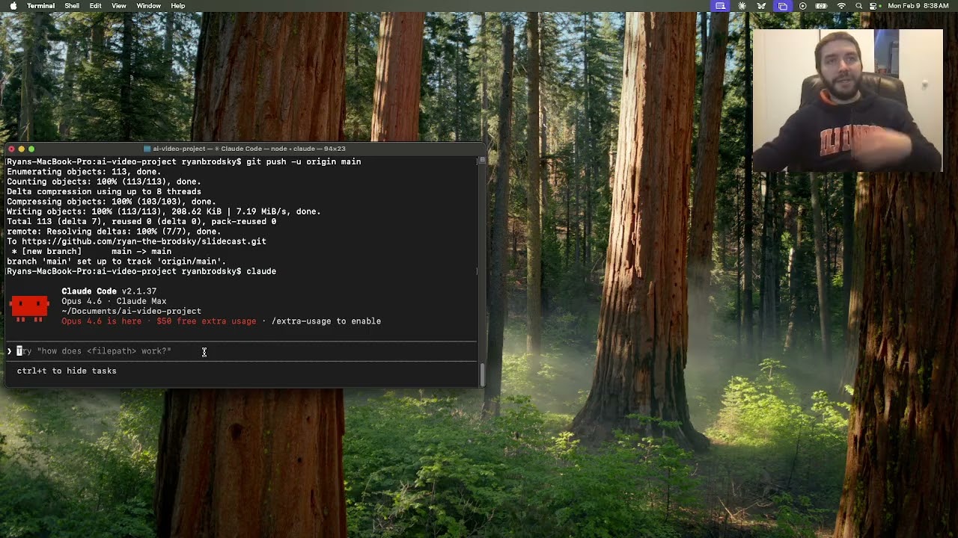Click "$50 free extra usage" text
Screen dimensions: 958x538
click(x=207, y=321)
